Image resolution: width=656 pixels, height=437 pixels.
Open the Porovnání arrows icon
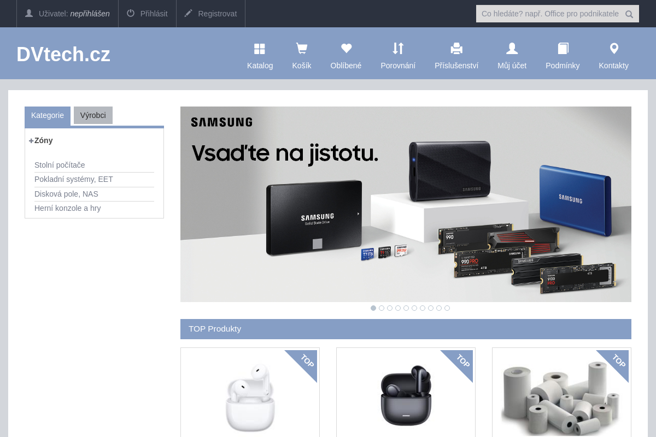398,49
